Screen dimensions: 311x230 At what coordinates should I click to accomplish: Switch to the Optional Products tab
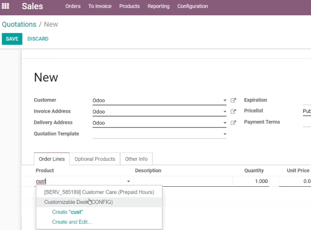point(95,159)
